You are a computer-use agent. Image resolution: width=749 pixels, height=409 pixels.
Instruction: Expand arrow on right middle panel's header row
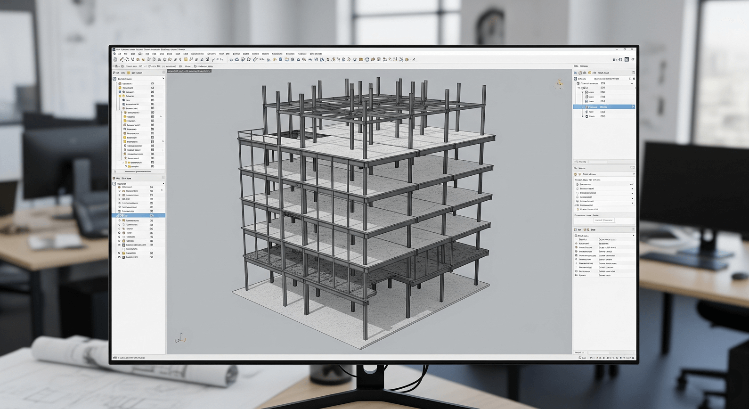[x=634, y=174]
